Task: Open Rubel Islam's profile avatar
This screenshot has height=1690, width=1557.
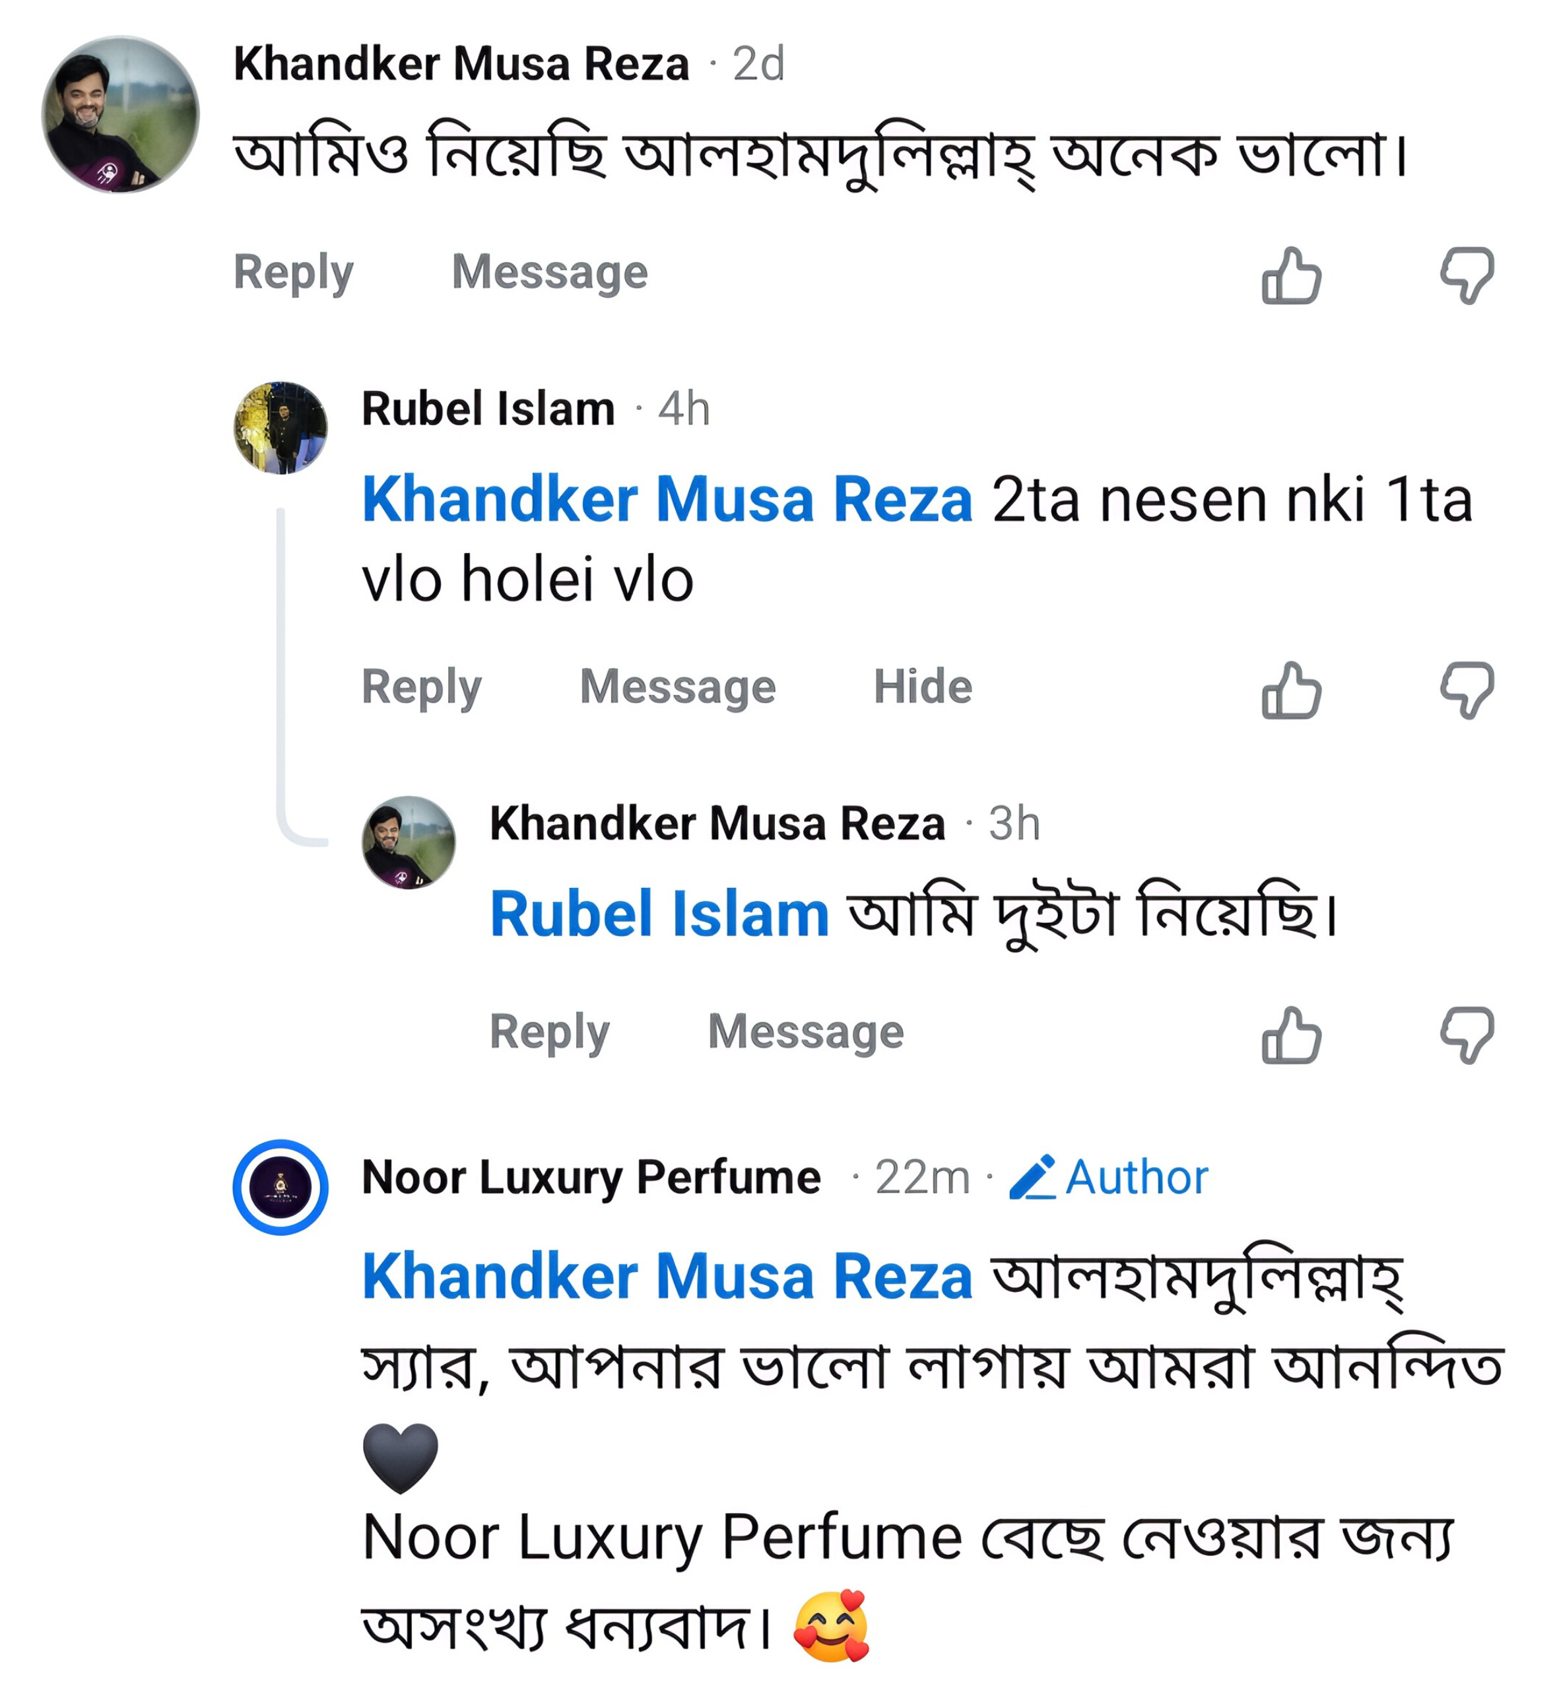Action: point(281,428)
